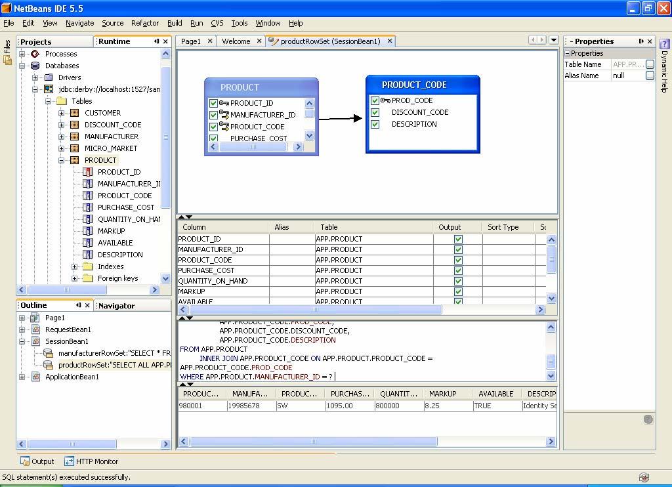
Task: Toggle Output checkbox for PURCHASE_COST grid row
Action: [x=458, y=270]
